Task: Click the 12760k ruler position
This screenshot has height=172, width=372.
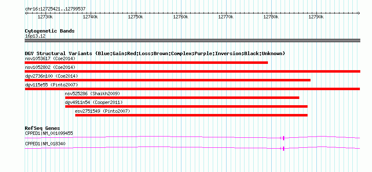Action: [181, 17]
